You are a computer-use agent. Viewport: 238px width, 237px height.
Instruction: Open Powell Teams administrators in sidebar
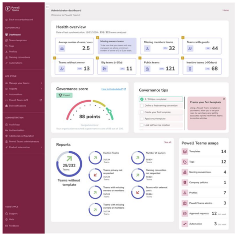tap(22, 142)
